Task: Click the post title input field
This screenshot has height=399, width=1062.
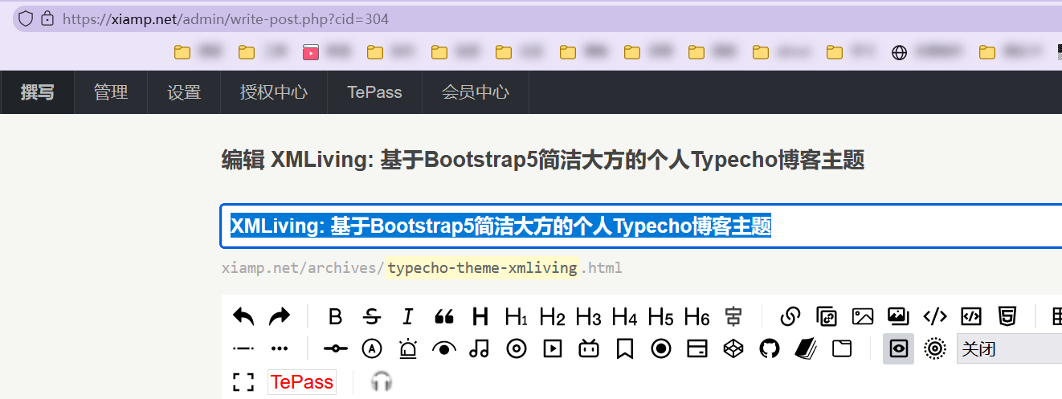Action: point(641,226)
